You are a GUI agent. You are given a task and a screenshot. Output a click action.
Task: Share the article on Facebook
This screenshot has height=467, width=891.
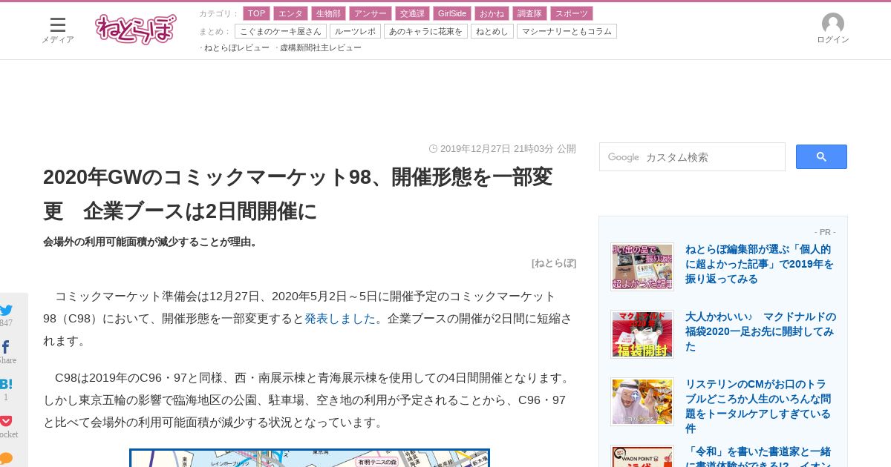coord(6,347)
